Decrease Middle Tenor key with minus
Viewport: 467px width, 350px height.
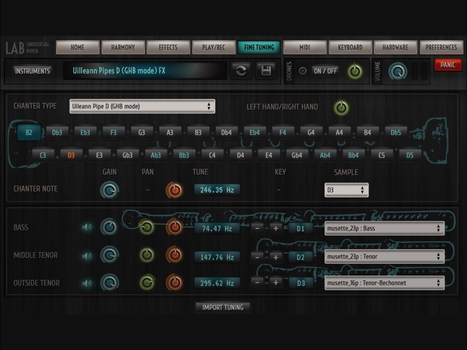257,257
